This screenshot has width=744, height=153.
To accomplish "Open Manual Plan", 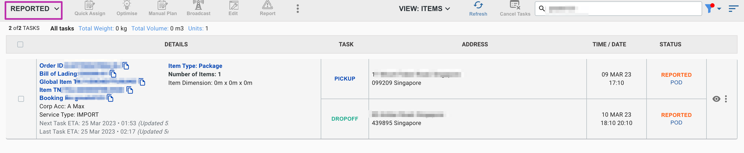I will point(163,9).
